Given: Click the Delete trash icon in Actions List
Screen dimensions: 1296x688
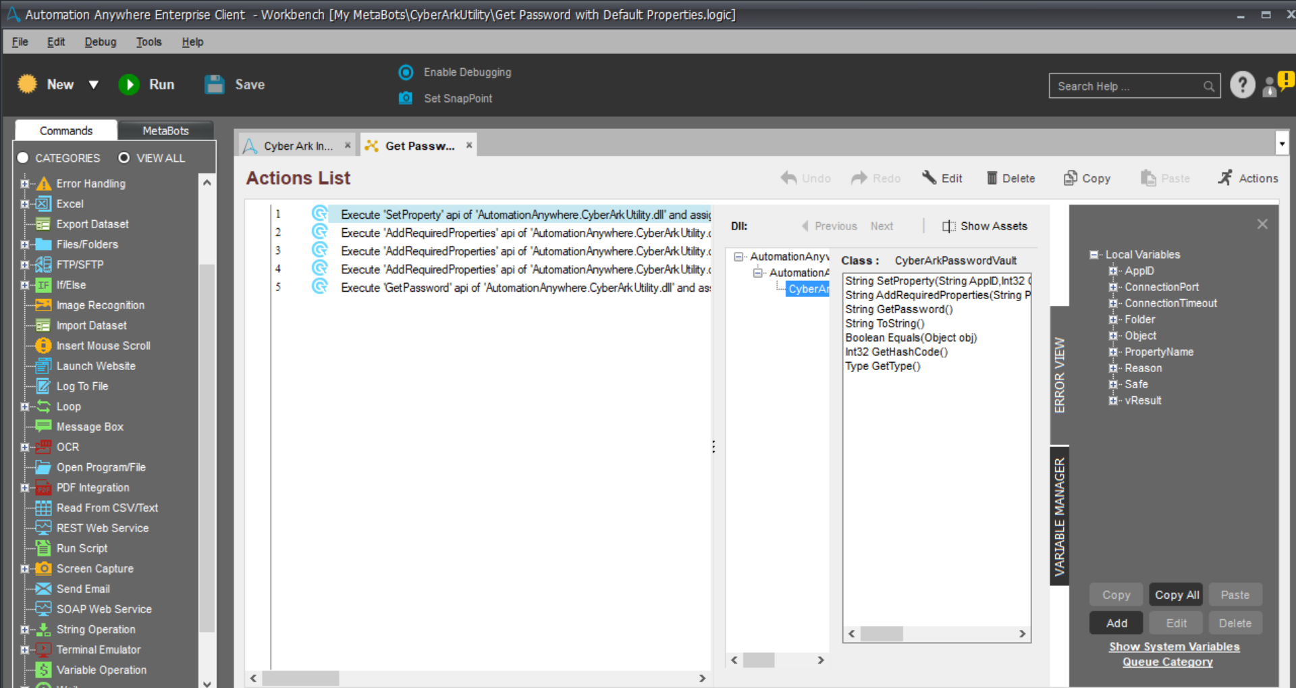Looking at the screenshot, I should pos(992,178).
